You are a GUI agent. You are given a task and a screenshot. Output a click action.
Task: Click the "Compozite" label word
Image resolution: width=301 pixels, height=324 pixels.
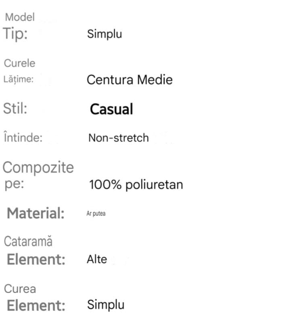(38, 167)
